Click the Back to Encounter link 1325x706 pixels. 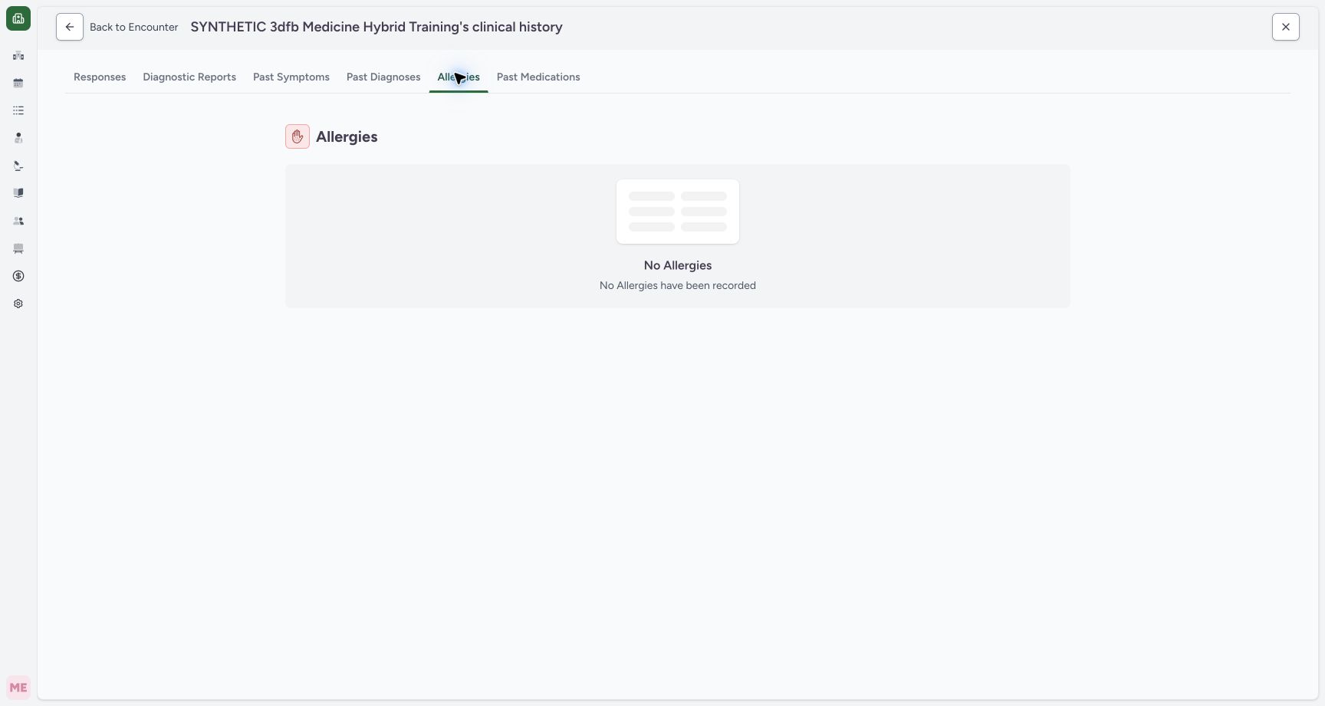[x=133, y=27]
